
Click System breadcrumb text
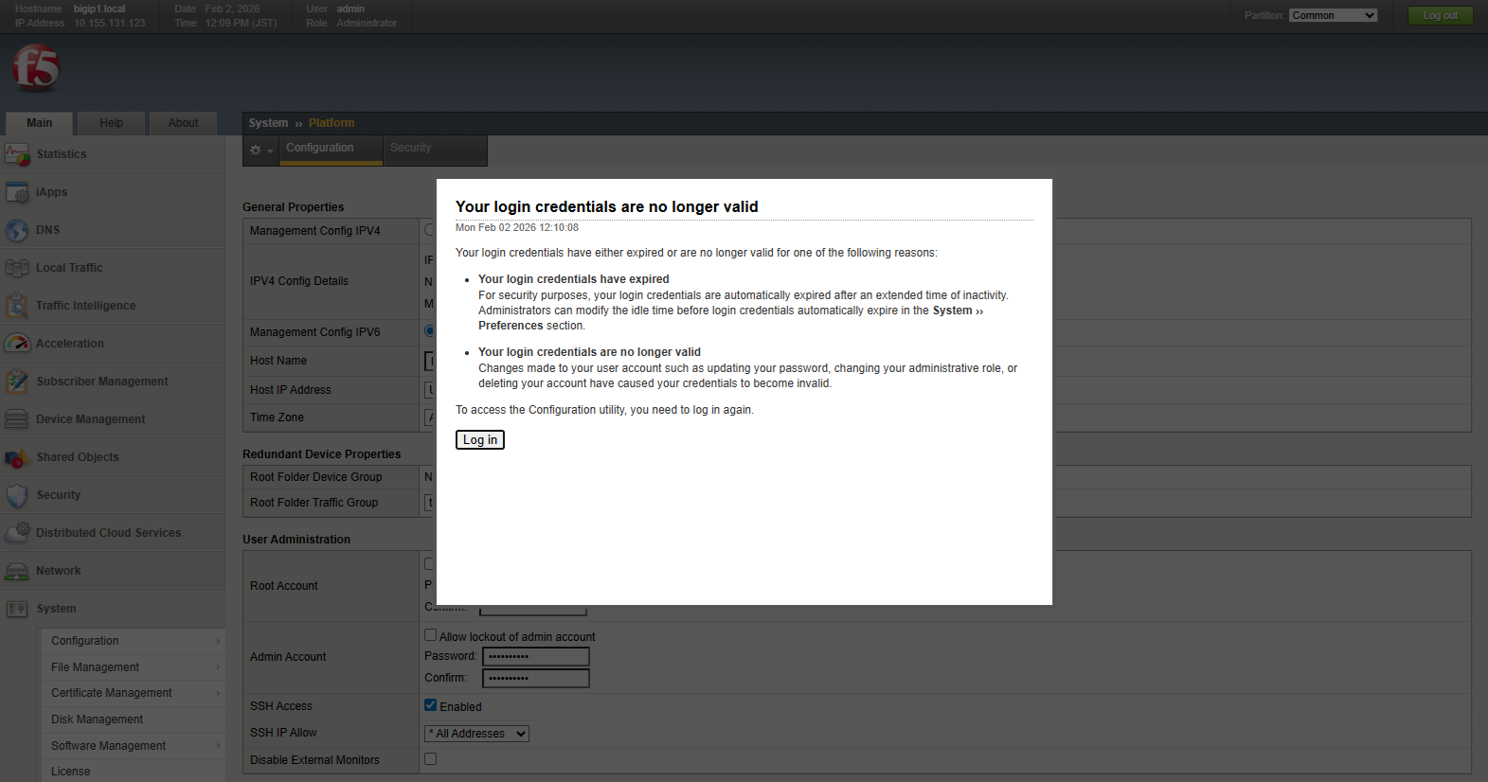268,123
